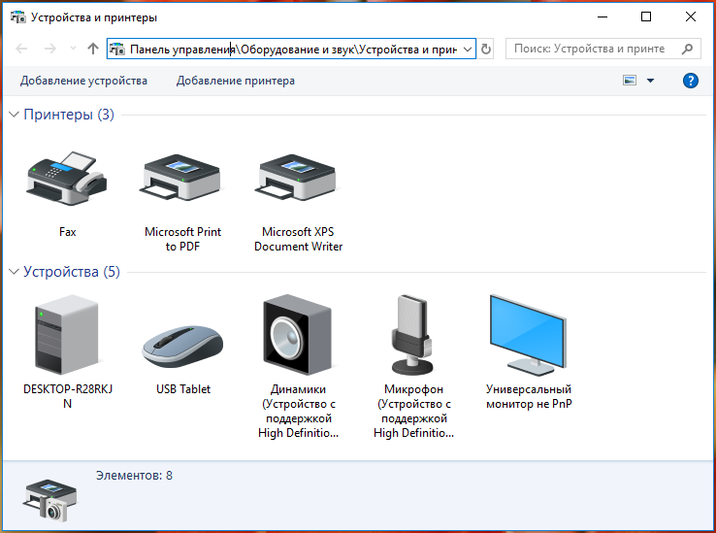Select the Microsoft XPS Document Writer icon
The width and height of the screenshot is (716, 533).
[x=297, y=178]
